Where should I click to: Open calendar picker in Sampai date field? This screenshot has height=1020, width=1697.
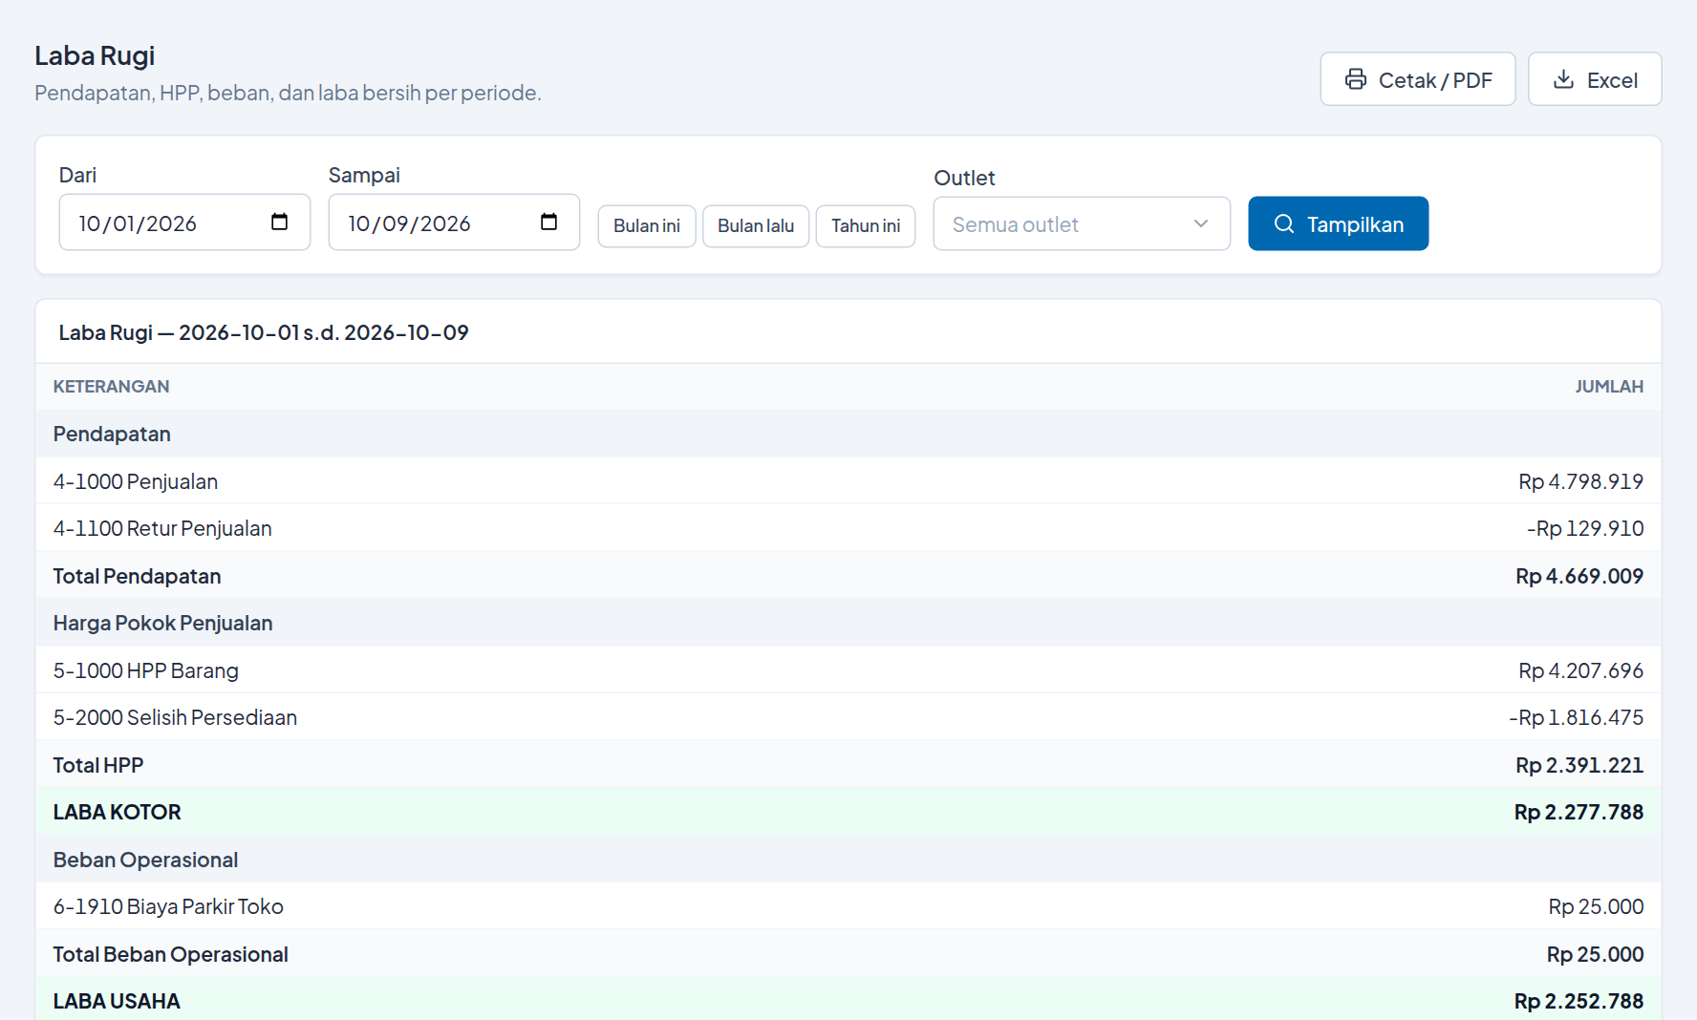point(548,222)
